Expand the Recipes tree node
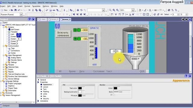193x108 pixels. click(x=4, y=65)
